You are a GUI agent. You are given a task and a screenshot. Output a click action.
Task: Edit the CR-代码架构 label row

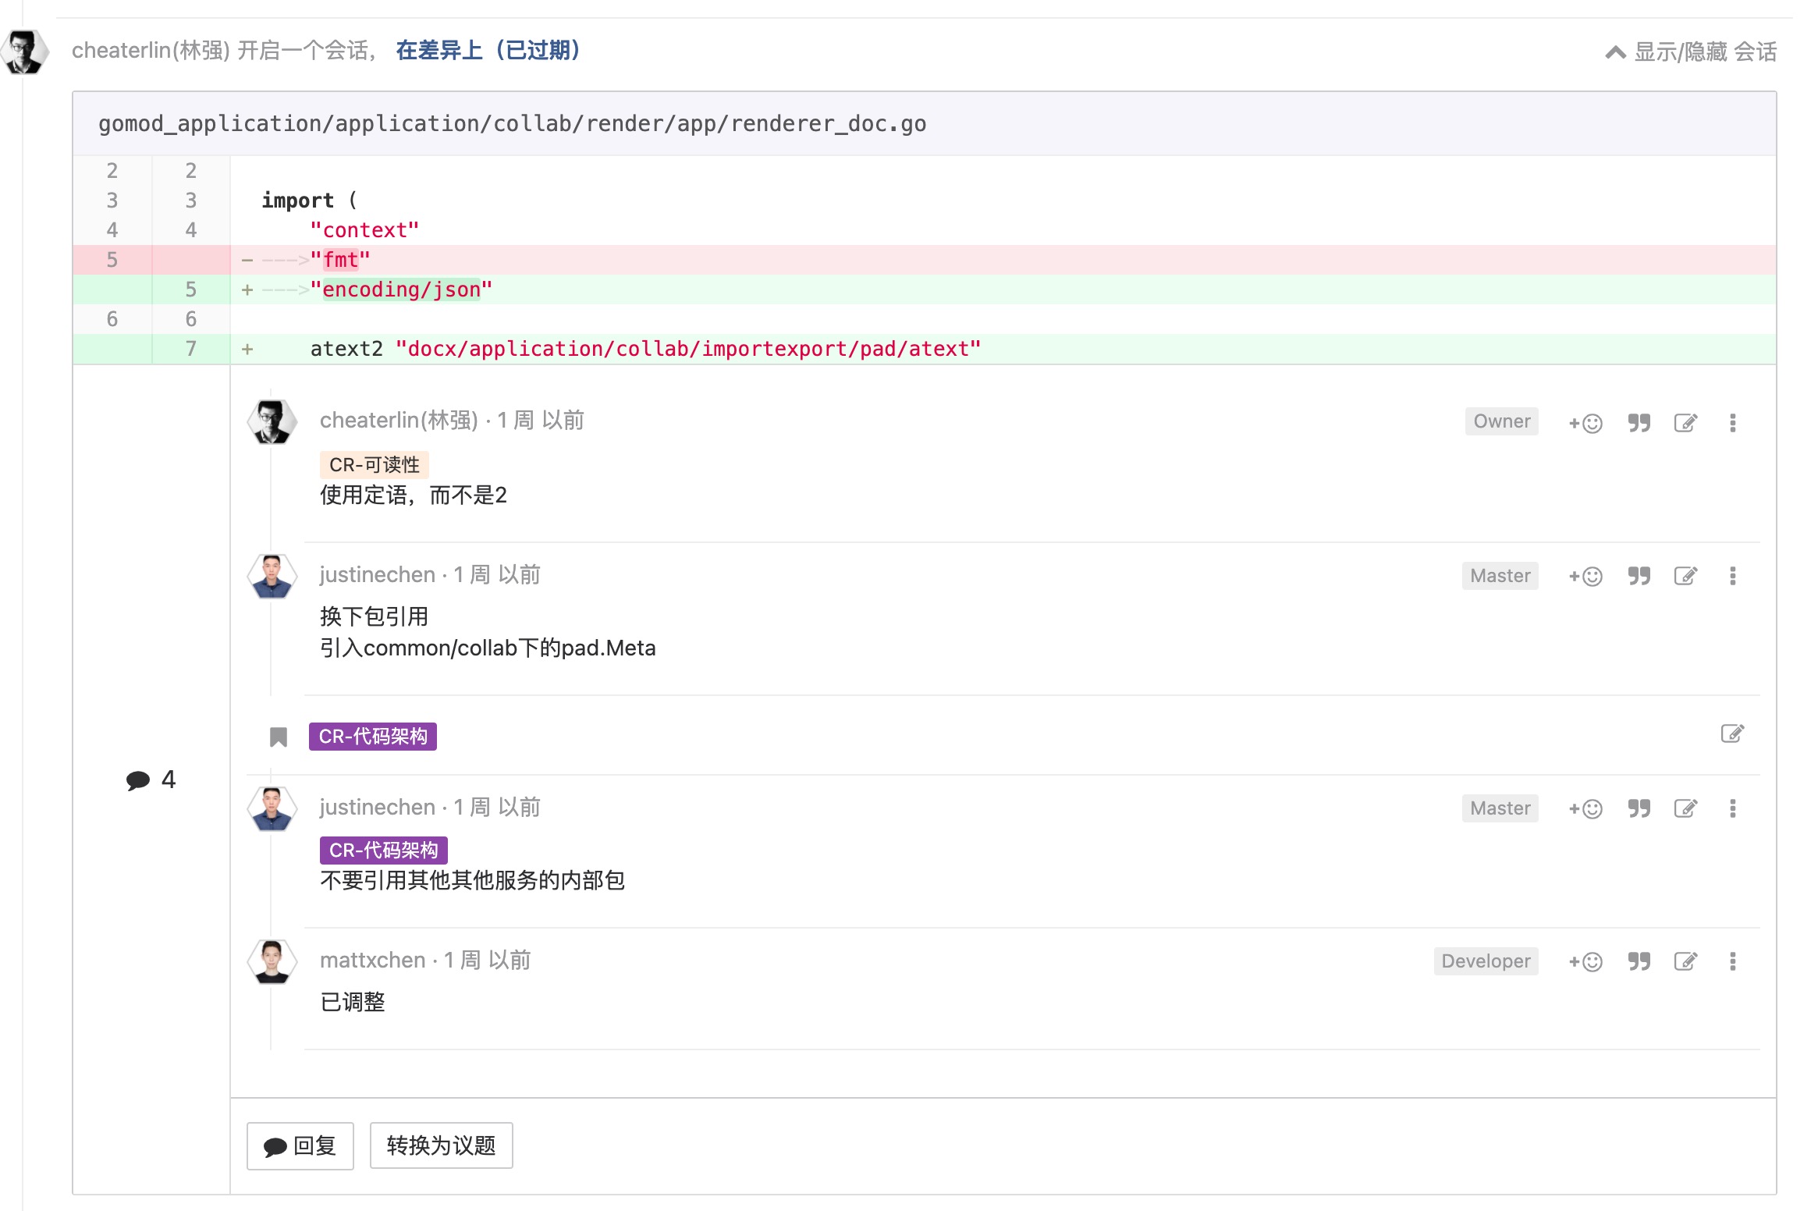(x=1731, y=733)
